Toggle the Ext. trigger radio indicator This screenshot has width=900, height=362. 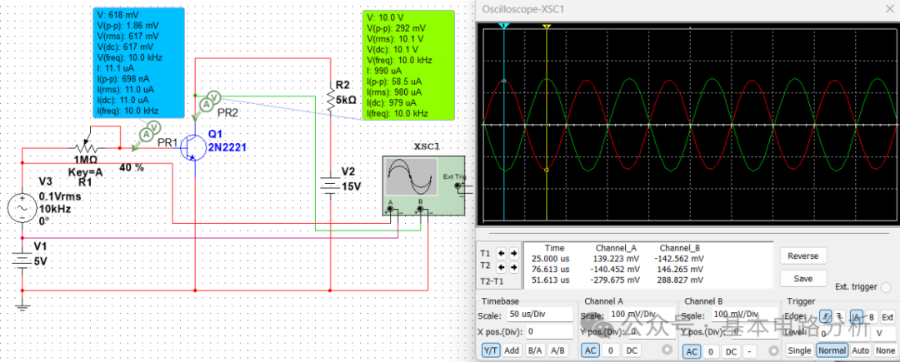pyautogui.click(x=886, y=287)
